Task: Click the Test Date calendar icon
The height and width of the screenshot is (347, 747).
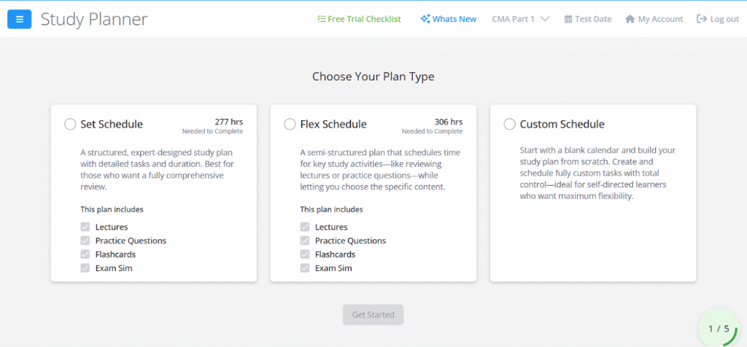Action: coord(568,19)
